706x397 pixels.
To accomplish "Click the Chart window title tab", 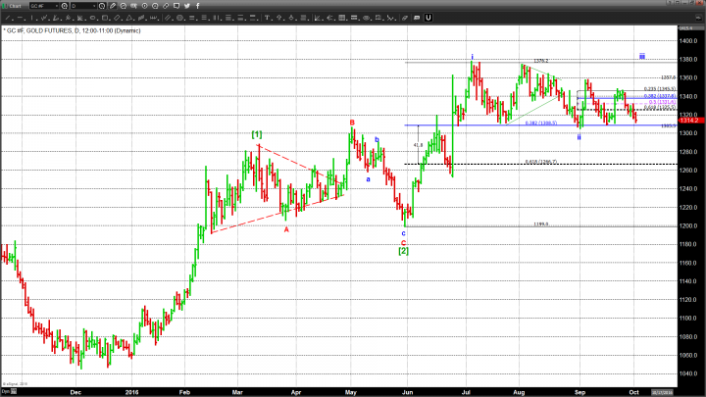I will tap(14, 6).
